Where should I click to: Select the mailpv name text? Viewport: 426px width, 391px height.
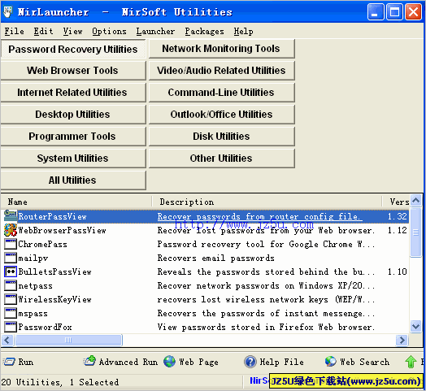pyautogui.click(x=33, y=258)
